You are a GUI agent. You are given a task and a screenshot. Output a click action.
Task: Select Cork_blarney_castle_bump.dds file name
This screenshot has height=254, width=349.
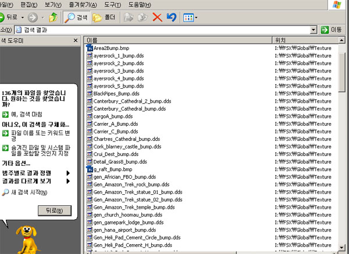tap(127, 146)
